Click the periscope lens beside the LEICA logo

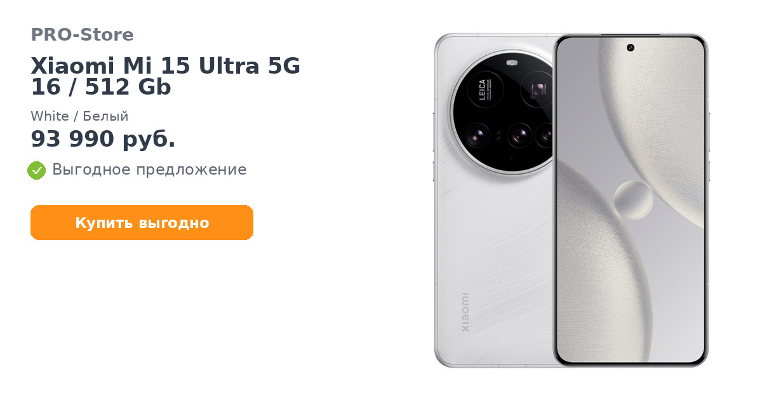pos(537,90)
